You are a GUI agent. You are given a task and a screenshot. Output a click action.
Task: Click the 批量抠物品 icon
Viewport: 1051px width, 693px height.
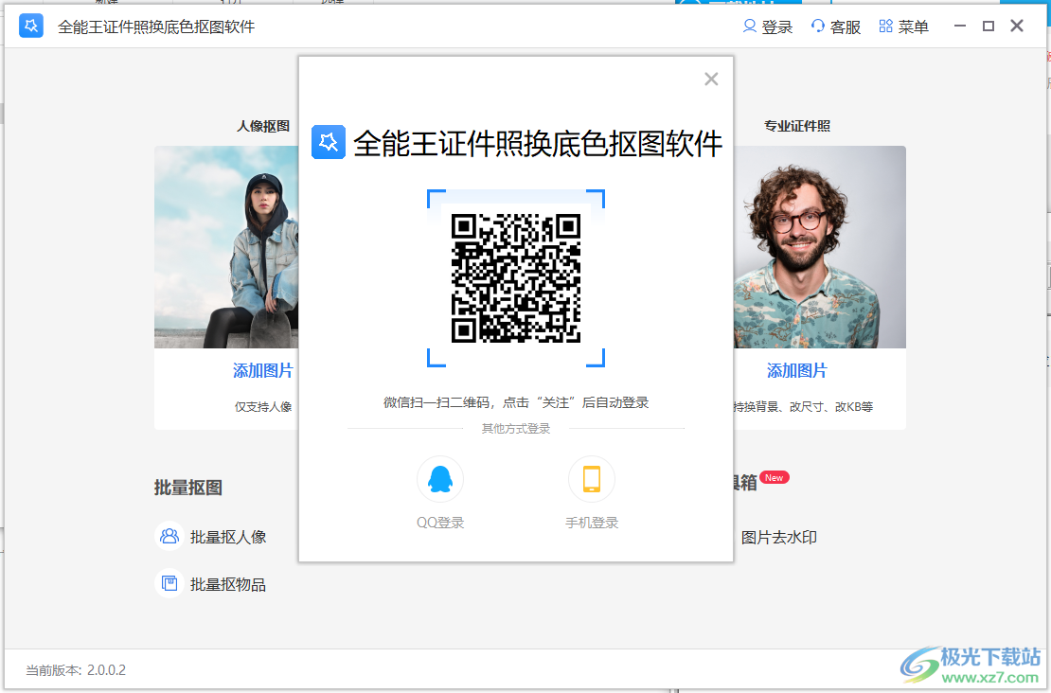coord(169,583)
